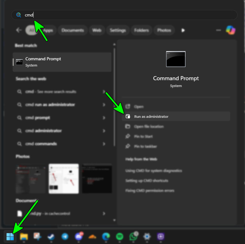Switch to the Web filter tab
245x244 pixels.
coord(97,30)
